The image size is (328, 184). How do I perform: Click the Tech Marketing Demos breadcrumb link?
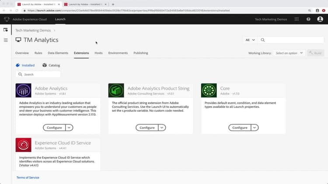pos(33,30)
